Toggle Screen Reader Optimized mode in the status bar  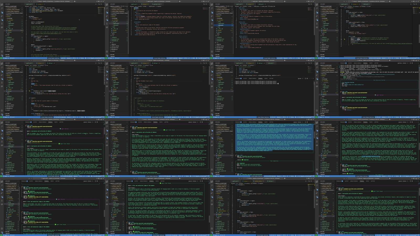coord(54,58)
